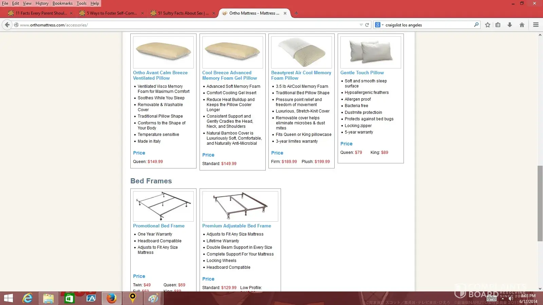This screenshot has width=543, height=305.
Task: Click the King '$89' pillow price
Action: [385, 152]
